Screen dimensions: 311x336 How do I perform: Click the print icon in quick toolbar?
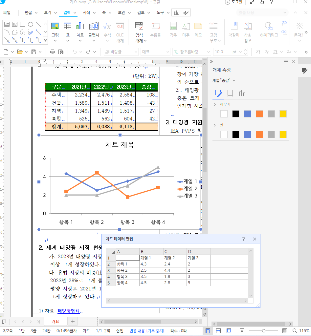53,52
